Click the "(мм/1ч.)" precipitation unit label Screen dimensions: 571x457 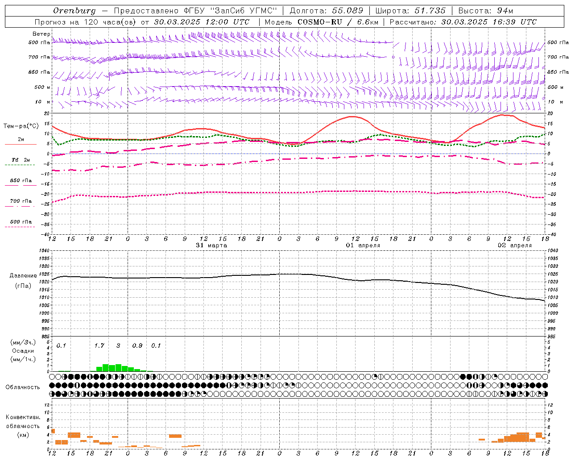[x=23, y=359]
